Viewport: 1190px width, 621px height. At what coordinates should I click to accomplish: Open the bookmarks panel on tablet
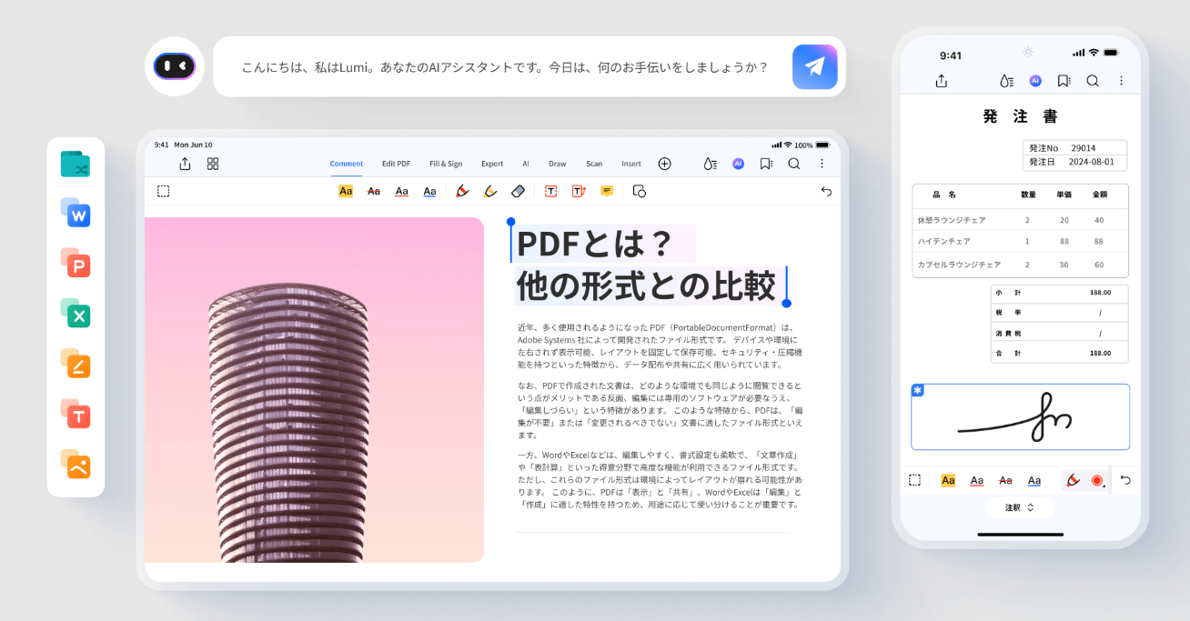tap(766, 164)
